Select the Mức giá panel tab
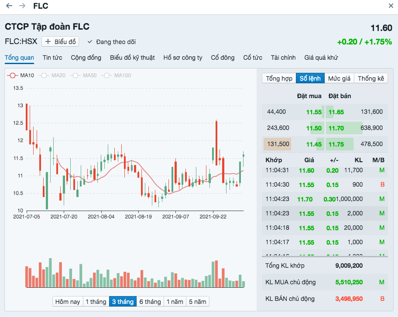 pos(339,78)
